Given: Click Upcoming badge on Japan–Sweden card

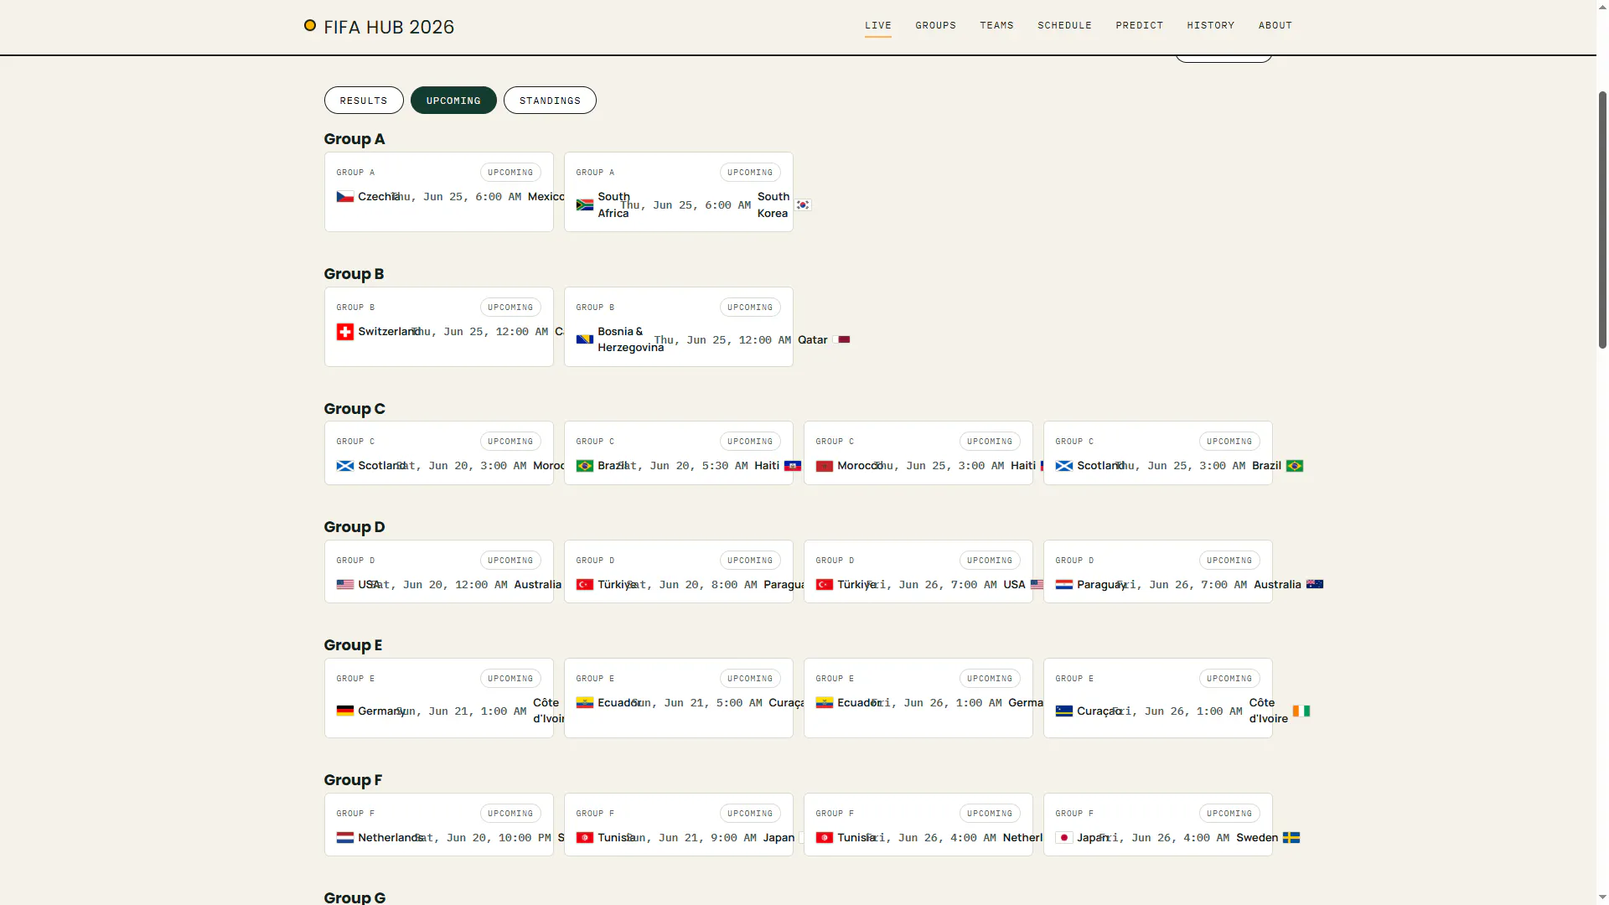Looking at the screenshot, I should coord(1229,814).
